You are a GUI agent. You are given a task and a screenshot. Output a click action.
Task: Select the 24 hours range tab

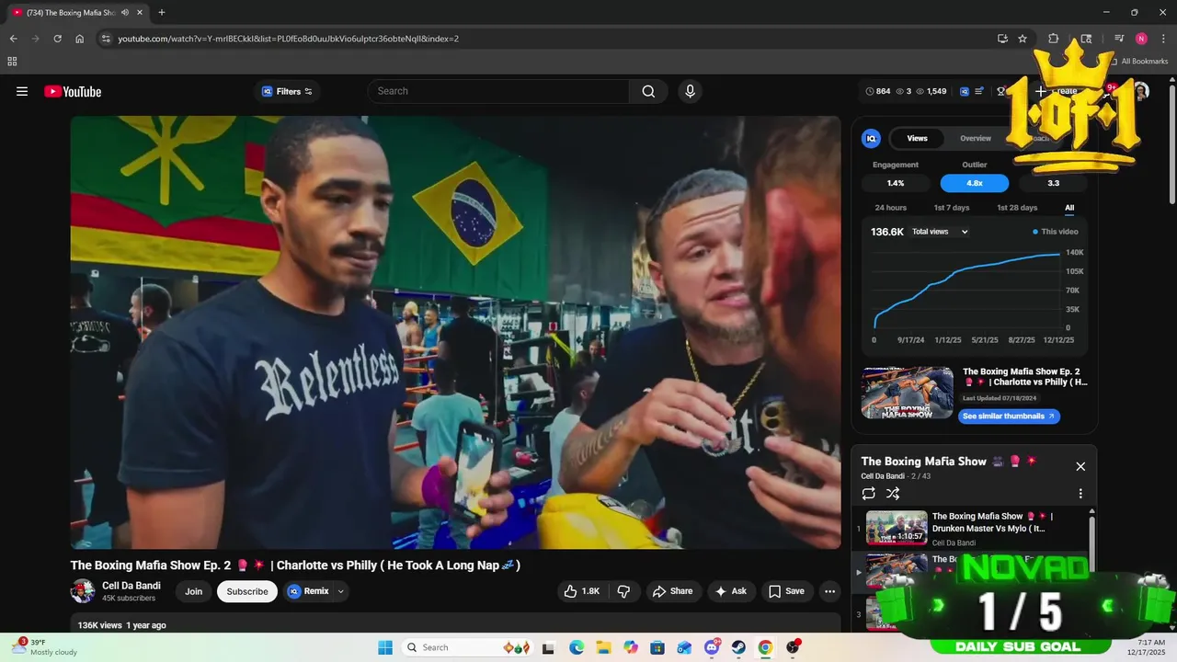click(890, 208)
